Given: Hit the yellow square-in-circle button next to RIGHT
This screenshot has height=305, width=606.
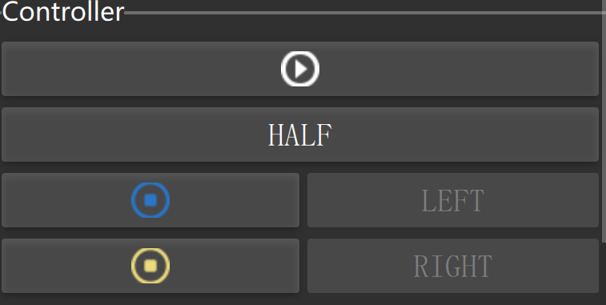Looking at the screenshot, I should [x=150, y=266].
